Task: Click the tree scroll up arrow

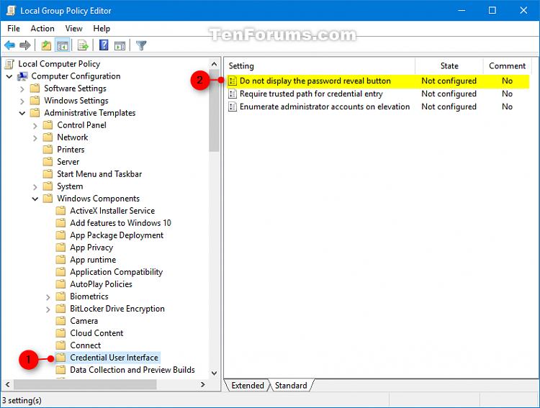Action: (x=215, y=64)
